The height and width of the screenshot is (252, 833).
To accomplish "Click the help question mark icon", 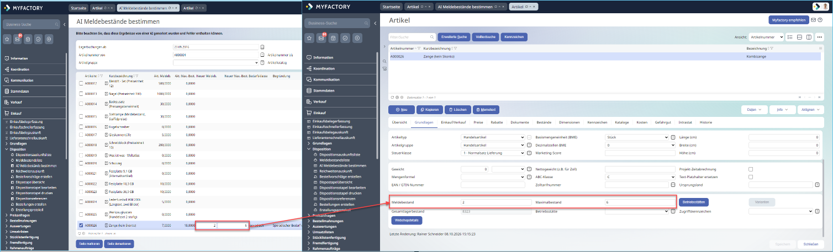I will click(820, 20).
